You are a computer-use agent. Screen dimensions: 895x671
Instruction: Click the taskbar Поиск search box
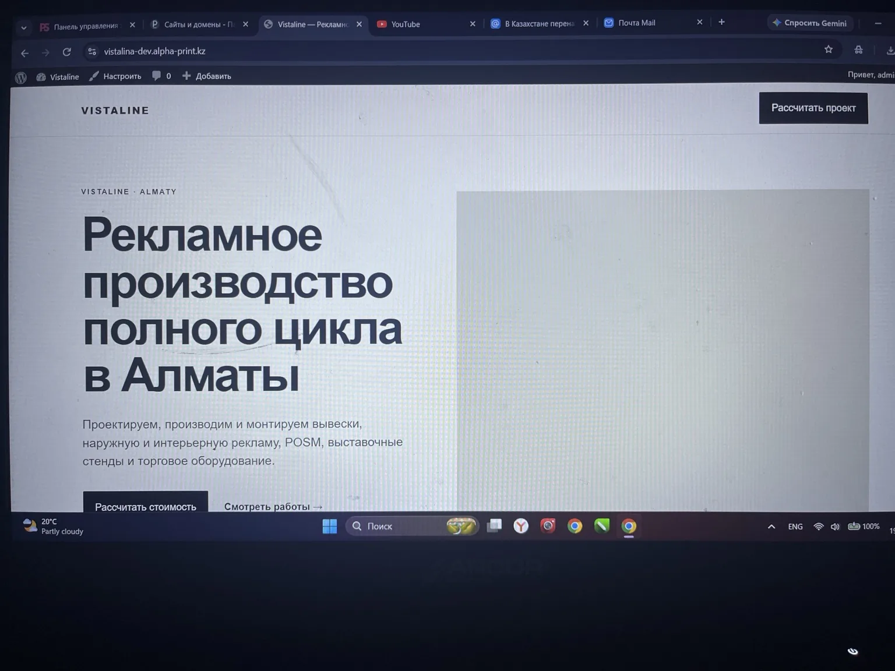point(413,526)
